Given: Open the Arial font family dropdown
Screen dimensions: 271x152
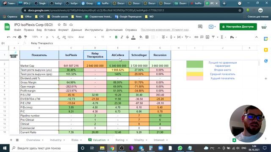Looking at the screenshot, I should [x=87, y=37].
